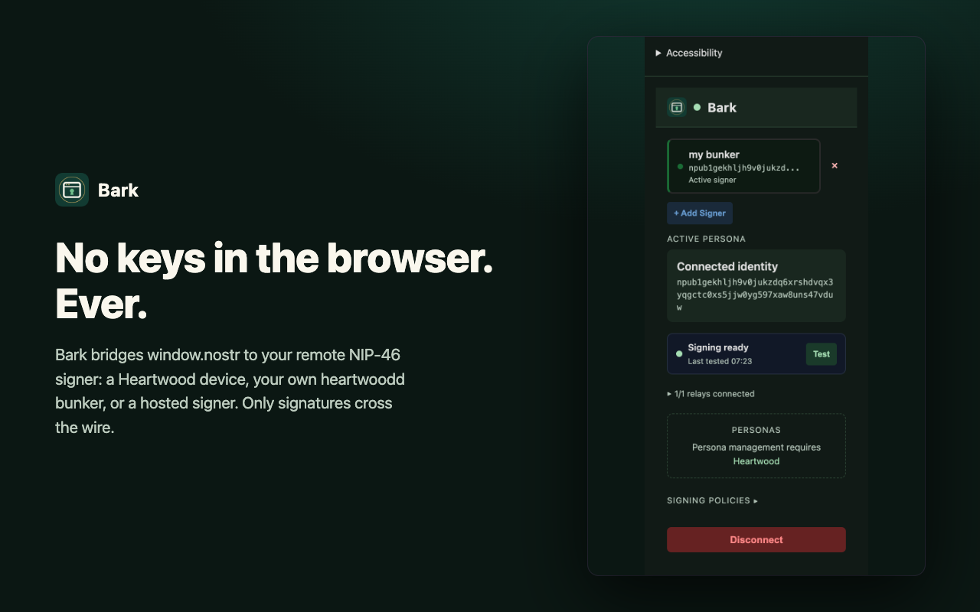This screenshot has width=980, height=612.
Task: Click the Active signer status text
Action: pos(712,180)
